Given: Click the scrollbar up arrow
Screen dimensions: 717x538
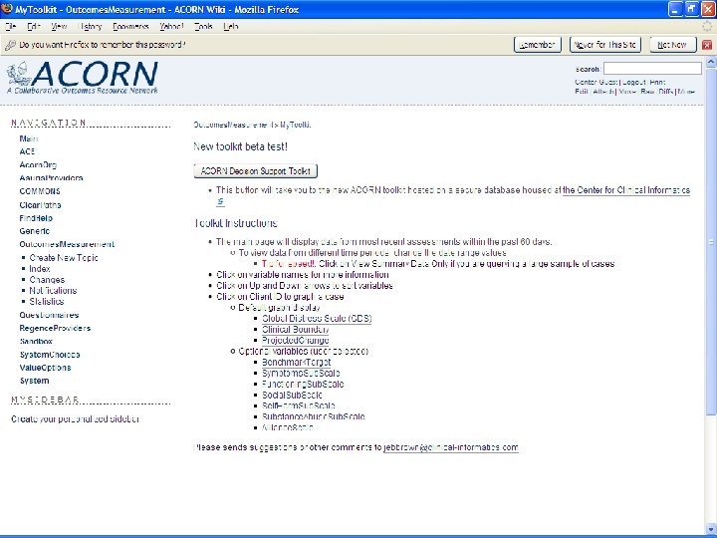Looking at the screenshot, I should 711,62.
